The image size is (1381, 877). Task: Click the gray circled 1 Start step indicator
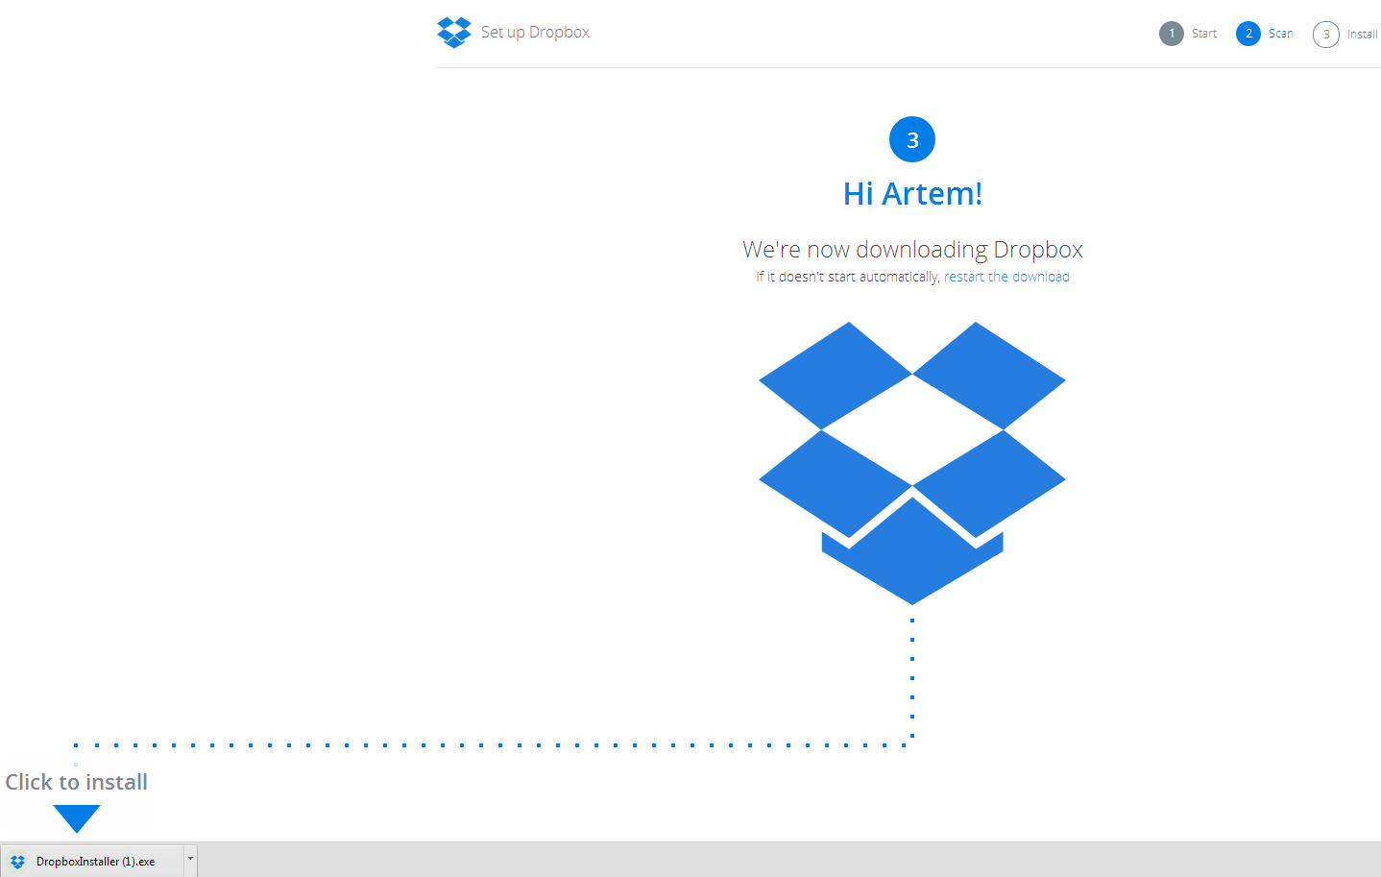coord(1171,33)
